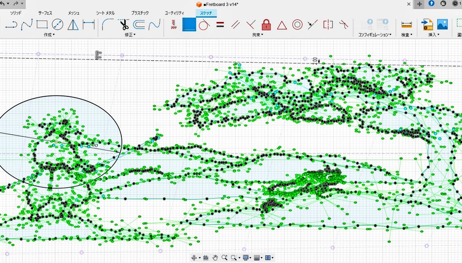Viewport: 462px width, 263px height.
Task: Open the Orbit type dropdown arrow
Action: [x=199, y=258]
